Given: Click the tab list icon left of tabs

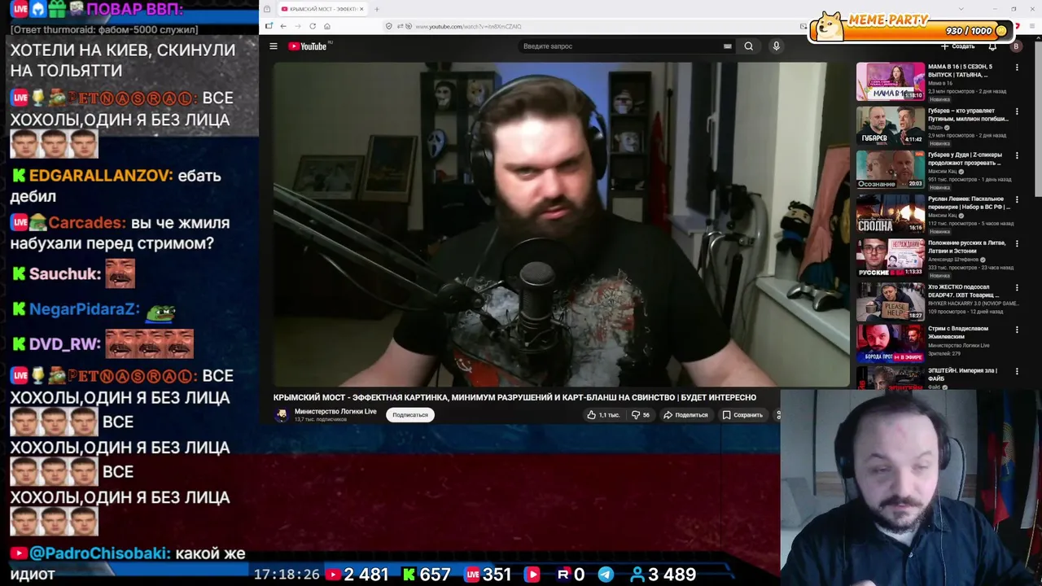Looking at the screenshot, I should tap(267, 9).
